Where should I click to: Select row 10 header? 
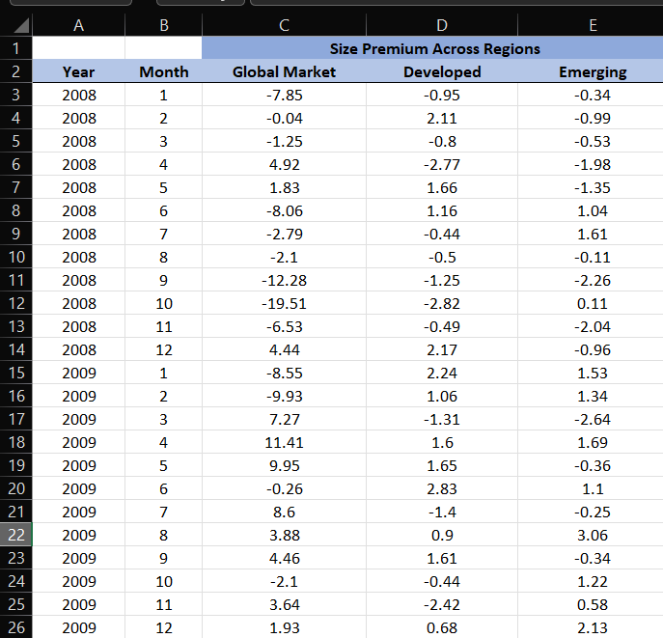[x=16, y=257]
